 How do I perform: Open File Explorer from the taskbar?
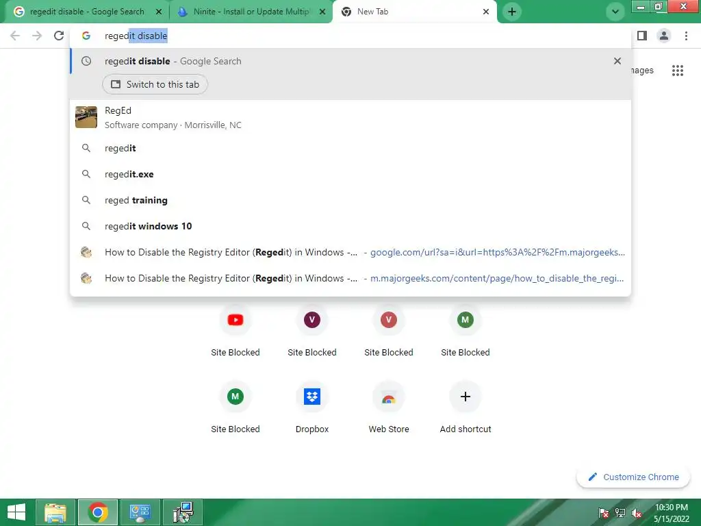coord(55,512)
